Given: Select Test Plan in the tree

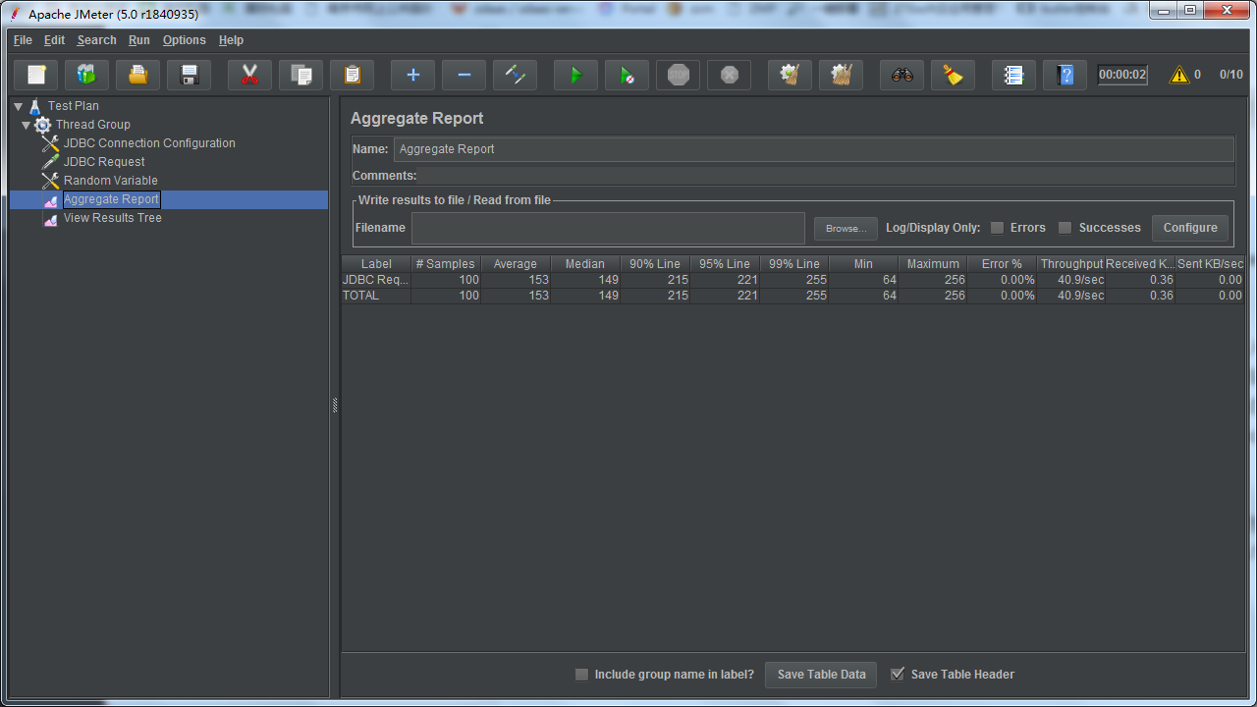Looking at the screenshot, I should point(74,106).
